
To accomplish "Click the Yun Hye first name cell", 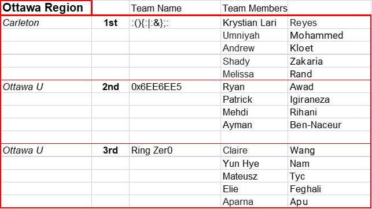I will 255,163.
